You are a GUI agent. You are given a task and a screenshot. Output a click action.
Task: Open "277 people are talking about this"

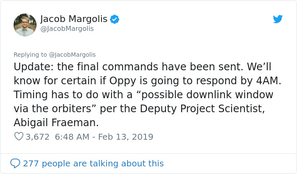93,163
